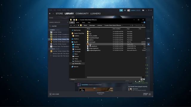The image size is (191, 107).
Task: Open the directx_installer folder
Action: tap(93, 36)
